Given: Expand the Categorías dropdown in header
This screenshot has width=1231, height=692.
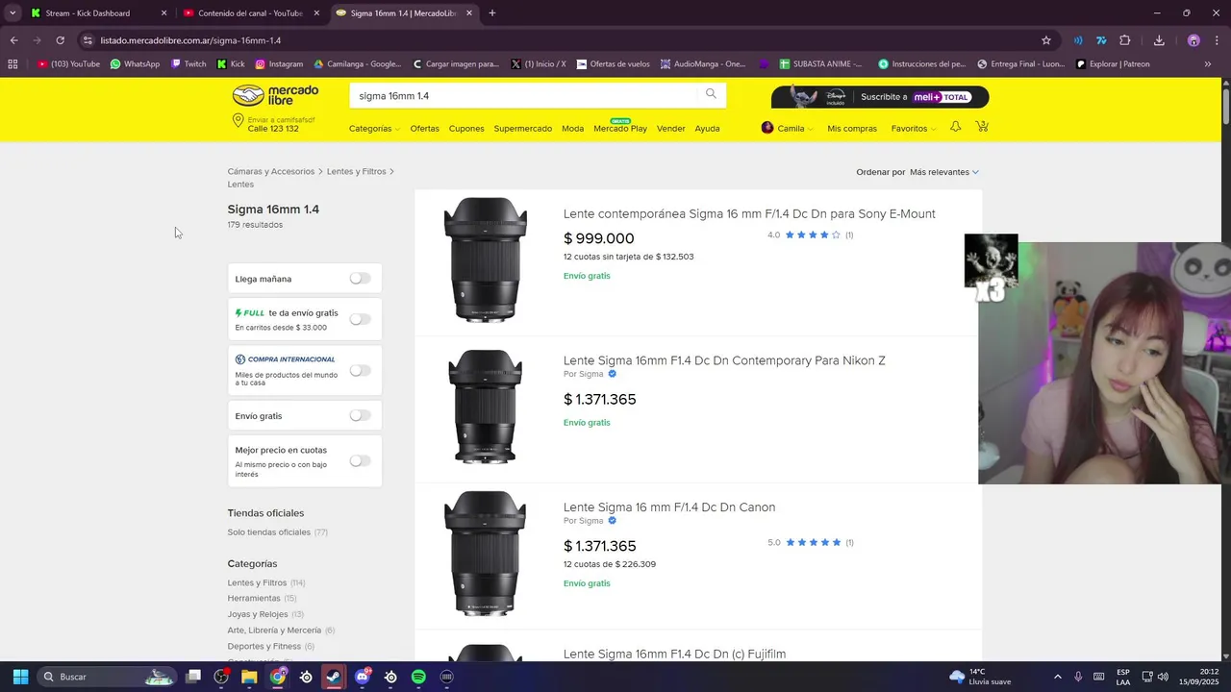Looking at the screenshot, I should pyautogui.click(x=373, y=129).
